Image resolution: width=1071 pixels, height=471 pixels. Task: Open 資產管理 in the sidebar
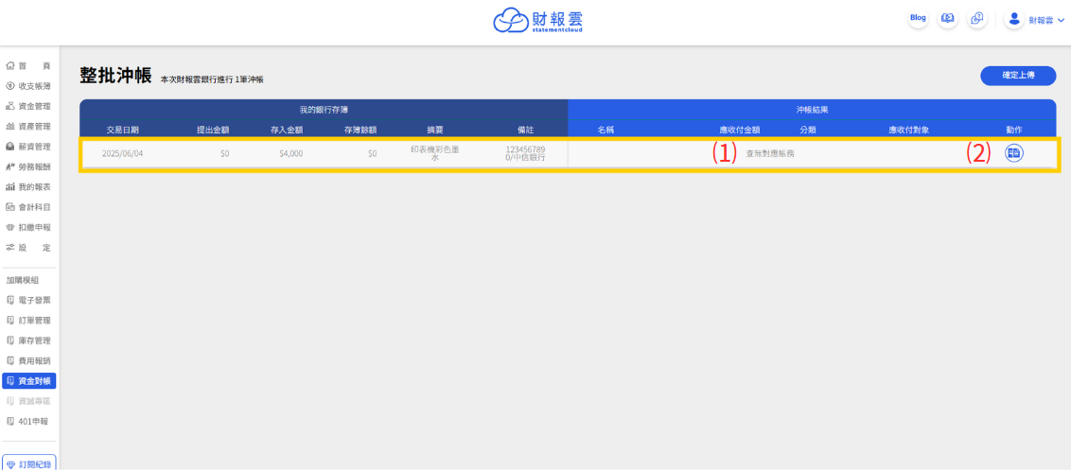[28, 127]
